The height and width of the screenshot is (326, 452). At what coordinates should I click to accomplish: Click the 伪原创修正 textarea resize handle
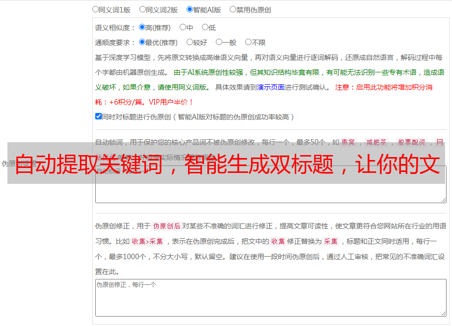[444, 314]
